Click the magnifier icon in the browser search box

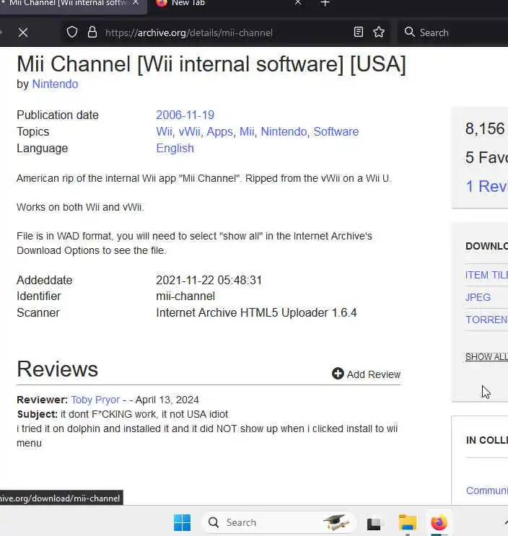[410, 32]
